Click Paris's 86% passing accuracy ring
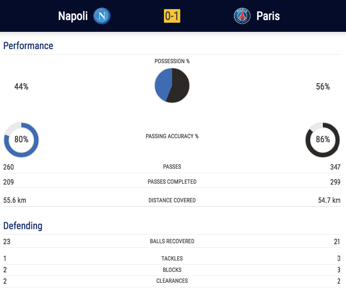 coord(322,140)
